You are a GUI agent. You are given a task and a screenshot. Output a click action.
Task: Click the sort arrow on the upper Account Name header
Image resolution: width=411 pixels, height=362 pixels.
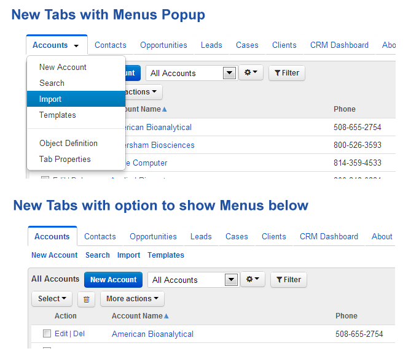tap(164, 109)
